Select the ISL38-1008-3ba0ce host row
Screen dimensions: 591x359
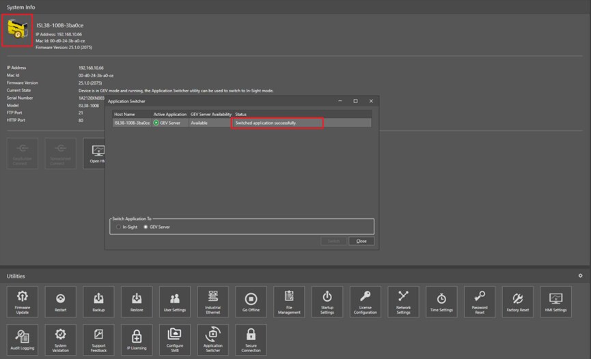[x=132, y=123]
